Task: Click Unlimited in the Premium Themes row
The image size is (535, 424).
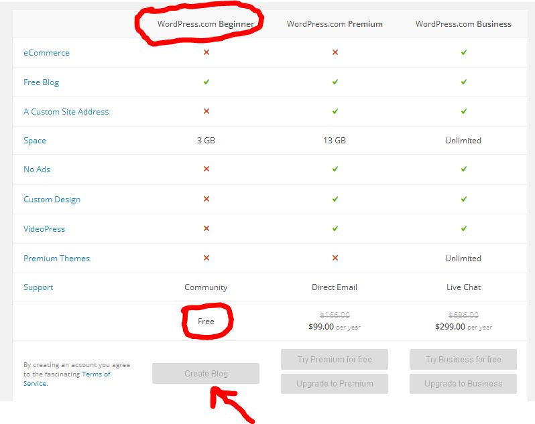Action: click(x=463, y=259)
